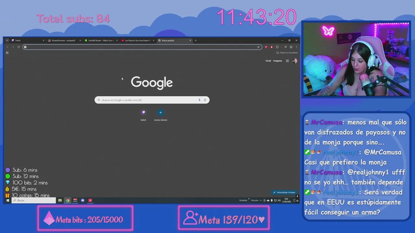Image resolution: width=415 pixels, height=233 pixels.
Task: Add a shortcut via Acceso directo
Action: [x=160, y=115]
